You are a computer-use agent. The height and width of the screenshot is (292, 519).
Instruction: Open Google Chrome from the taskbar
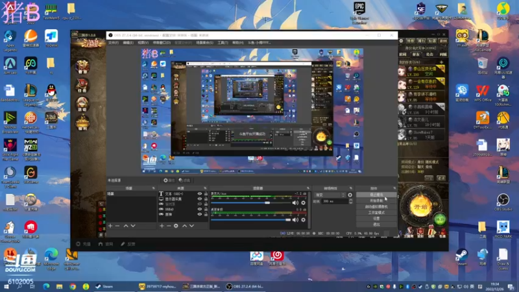(73, 287)
